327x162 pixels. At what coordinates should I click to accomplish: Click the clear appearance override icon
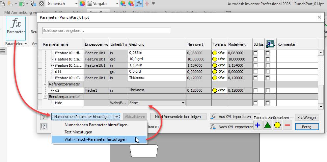pos(131,4)
